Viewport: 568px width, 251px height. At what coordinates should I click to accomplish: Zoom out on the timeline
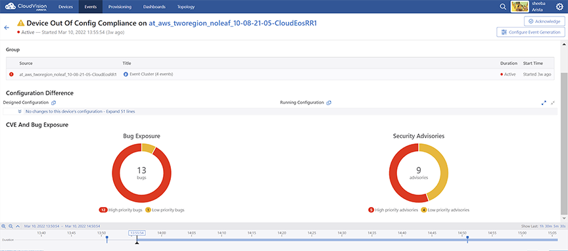coord(11,226)
